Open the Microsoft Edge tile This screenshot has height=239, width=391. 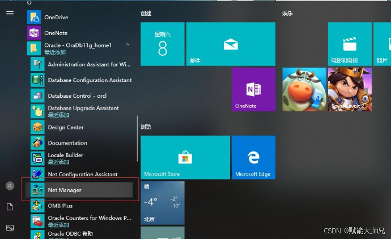(253, 158)
